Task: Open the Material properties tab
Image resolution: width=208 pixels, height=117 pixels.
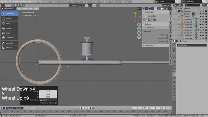Action: 174,93
